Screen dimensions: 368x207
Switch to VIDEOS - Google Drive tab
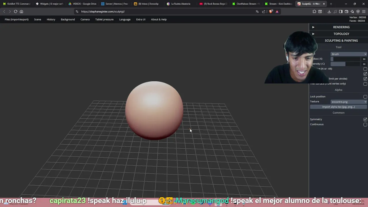(x=83, y=4)
